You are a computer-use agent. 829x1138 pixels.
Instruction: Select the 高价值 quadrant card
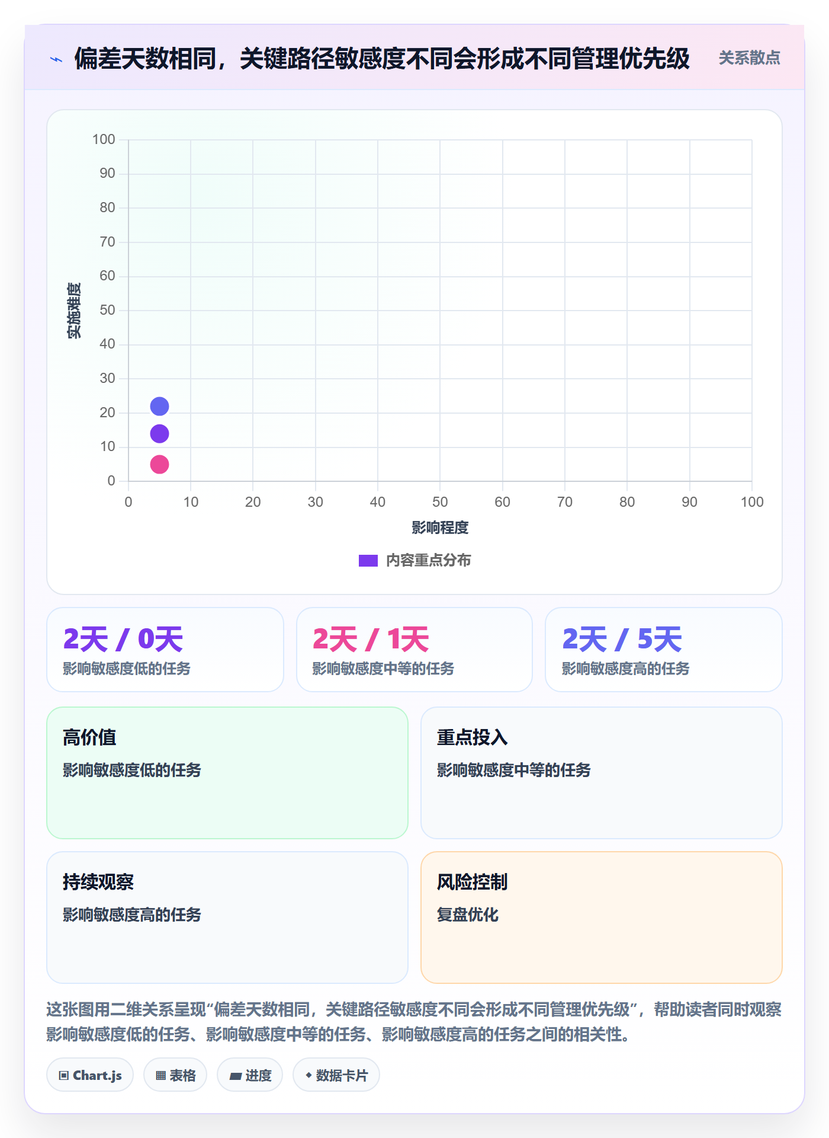tap(227, 773)
